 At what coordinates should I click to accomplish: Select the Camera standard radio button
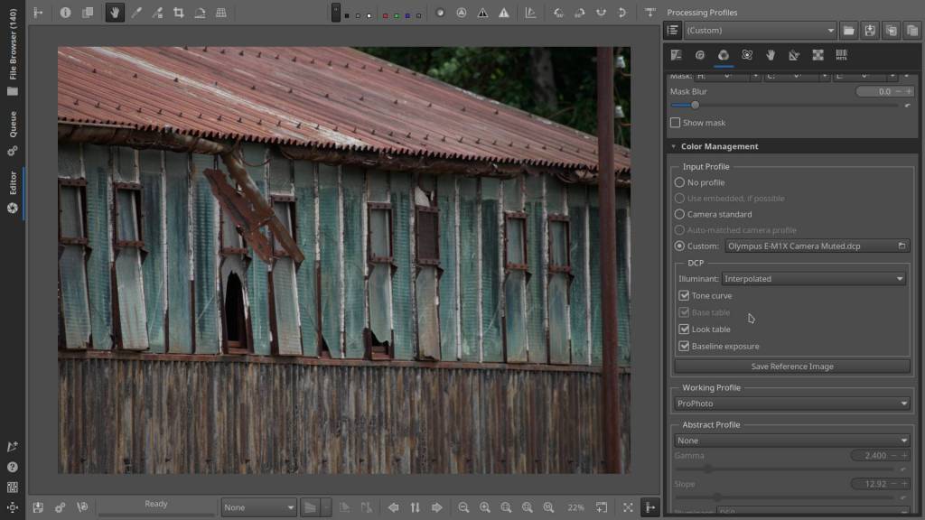(x=679, y=214)
